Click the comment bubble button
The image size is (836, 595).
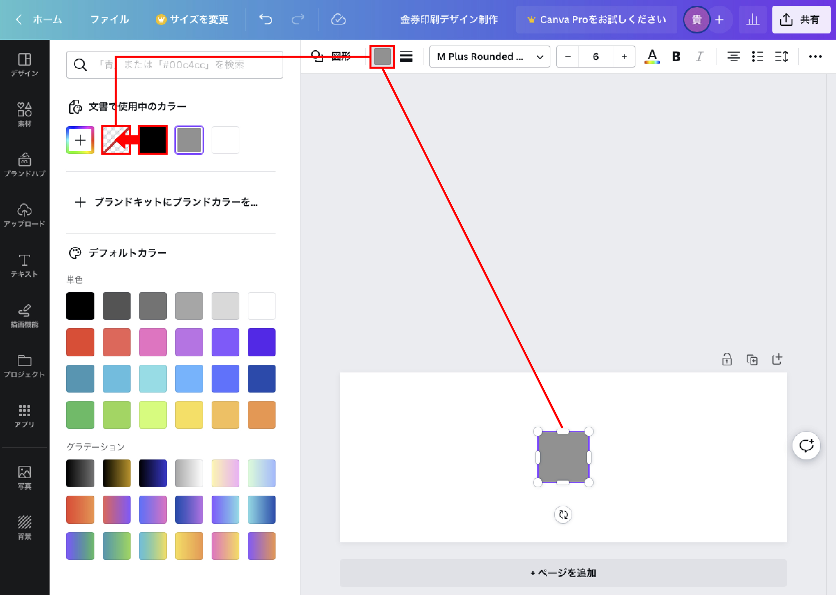[x=806, y=445]
